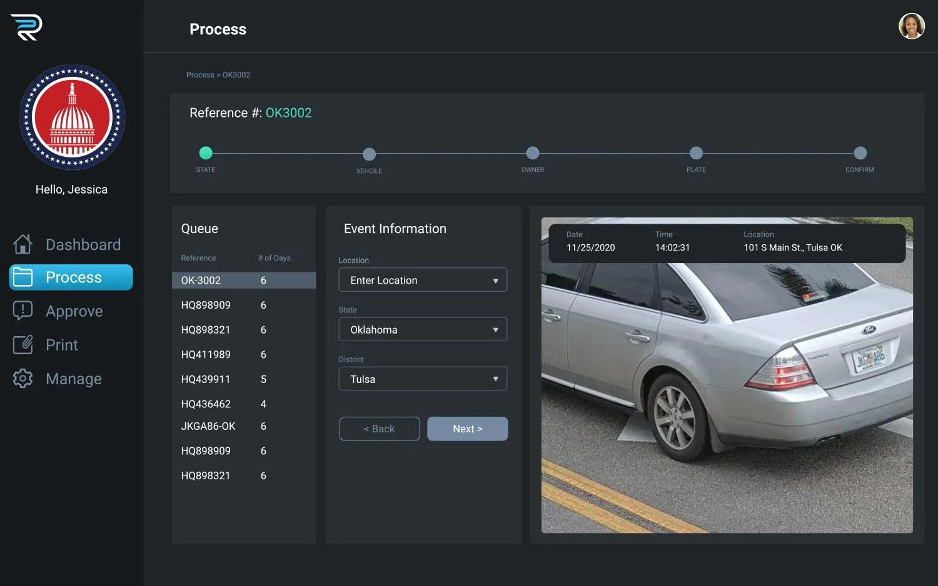Select queue row HQ436462
The image size is (938, 586).
coord(244,404)
